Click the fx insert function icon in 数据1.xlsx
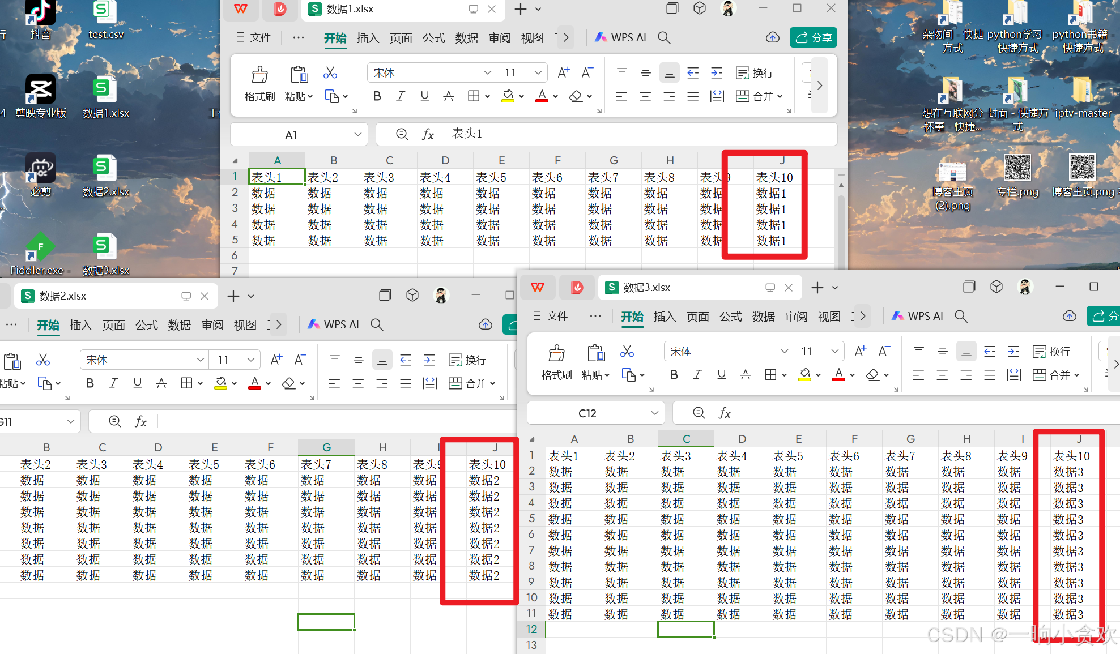The width and height of the screenshot is (1120, 654). (x=428, y=134)
